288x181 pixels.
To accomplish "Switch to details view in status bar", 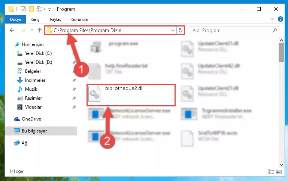I will click(x=271, y=172).
